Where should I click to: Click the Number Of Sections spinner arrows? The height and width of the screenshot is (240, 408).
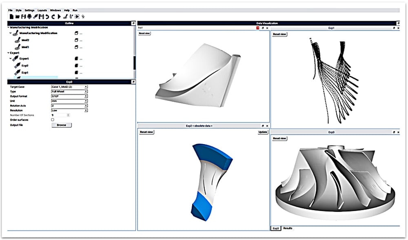[x=68, y=115]
